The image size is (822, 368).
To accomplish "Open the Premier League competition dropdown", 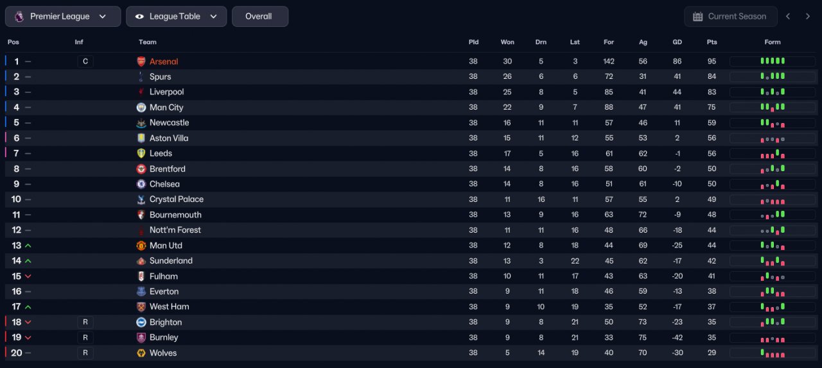I will point(63,17).
